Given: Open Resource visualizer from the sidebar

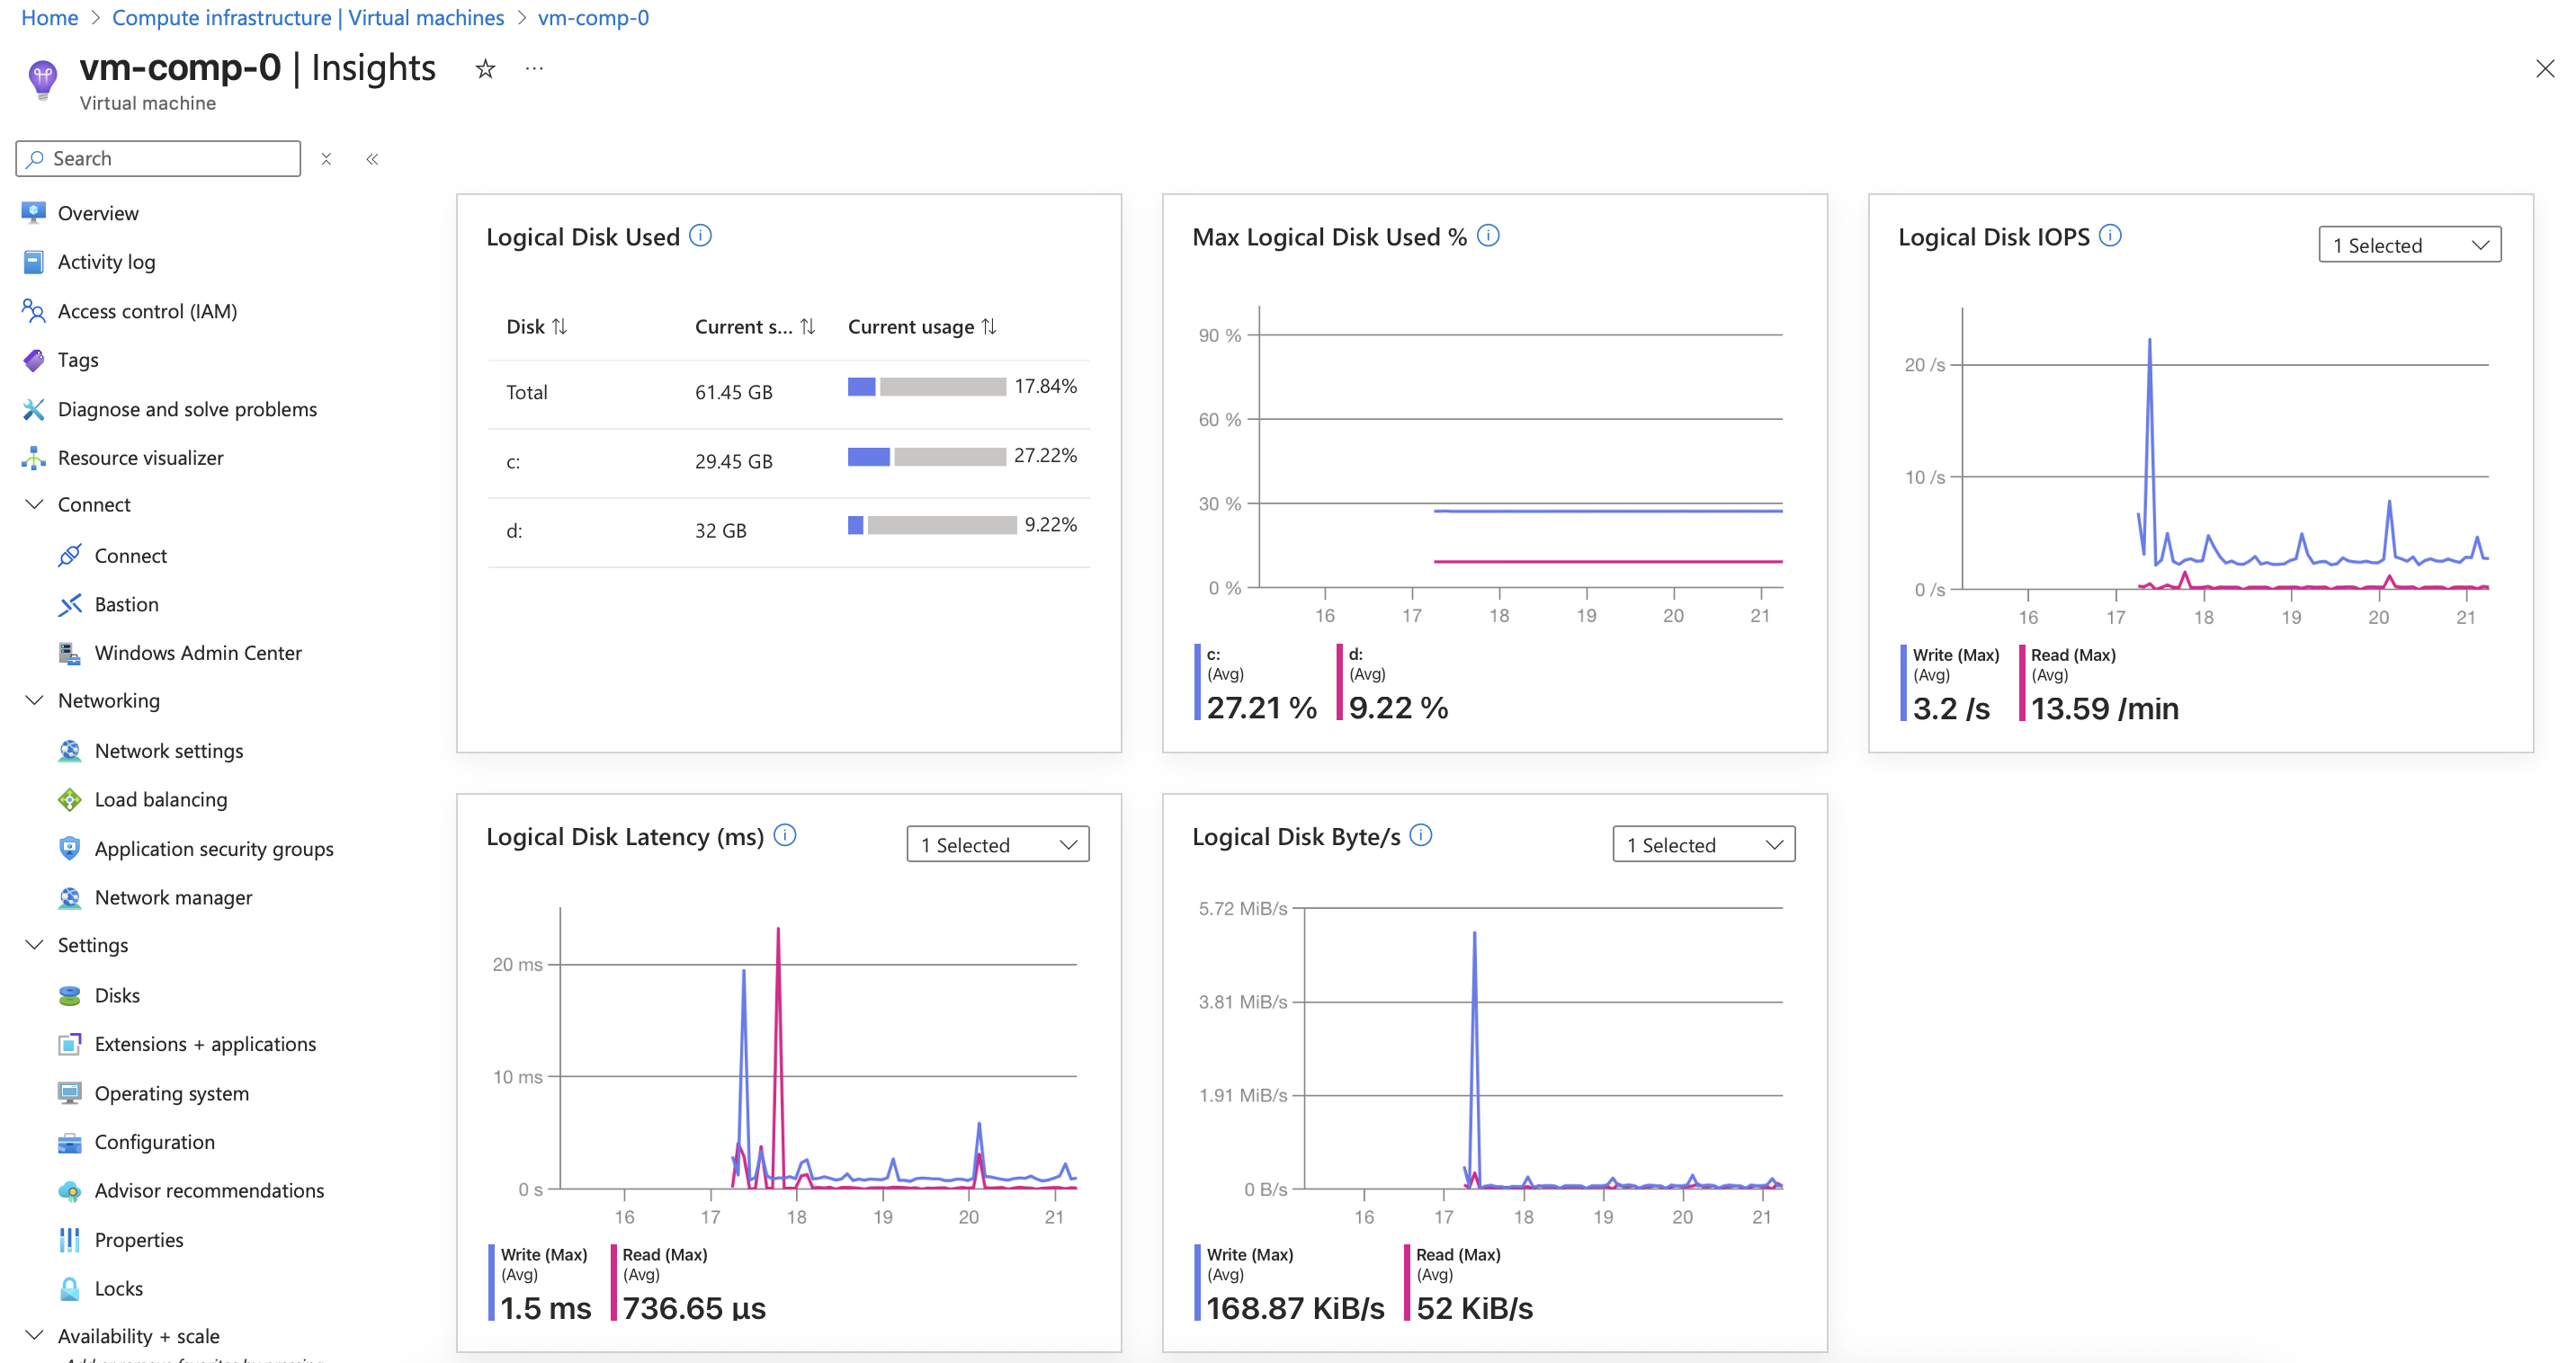Looking at the screenshot, I should [140, 458].
